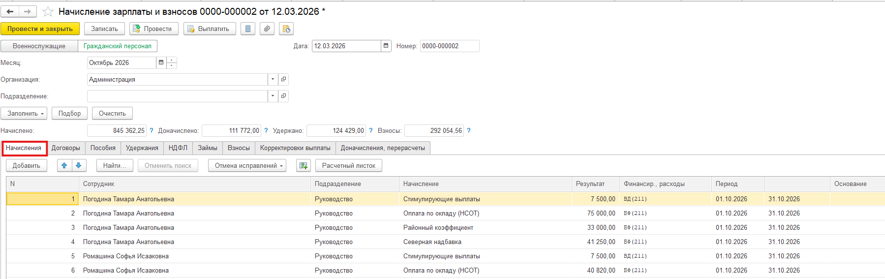Click the Организация field with Администрация
Viewport: 885px width, 279px height.
coord(178,79)
